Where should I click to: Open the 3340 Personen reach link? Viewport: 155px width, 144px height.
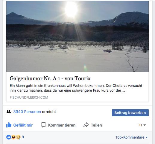(27, 112)
